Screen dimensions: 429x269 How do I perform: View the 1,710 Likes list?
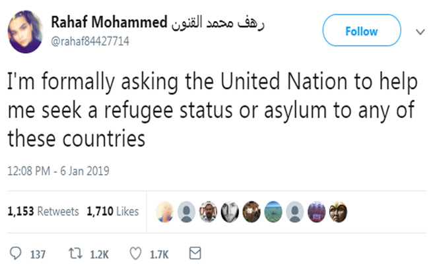click(113, 211)
